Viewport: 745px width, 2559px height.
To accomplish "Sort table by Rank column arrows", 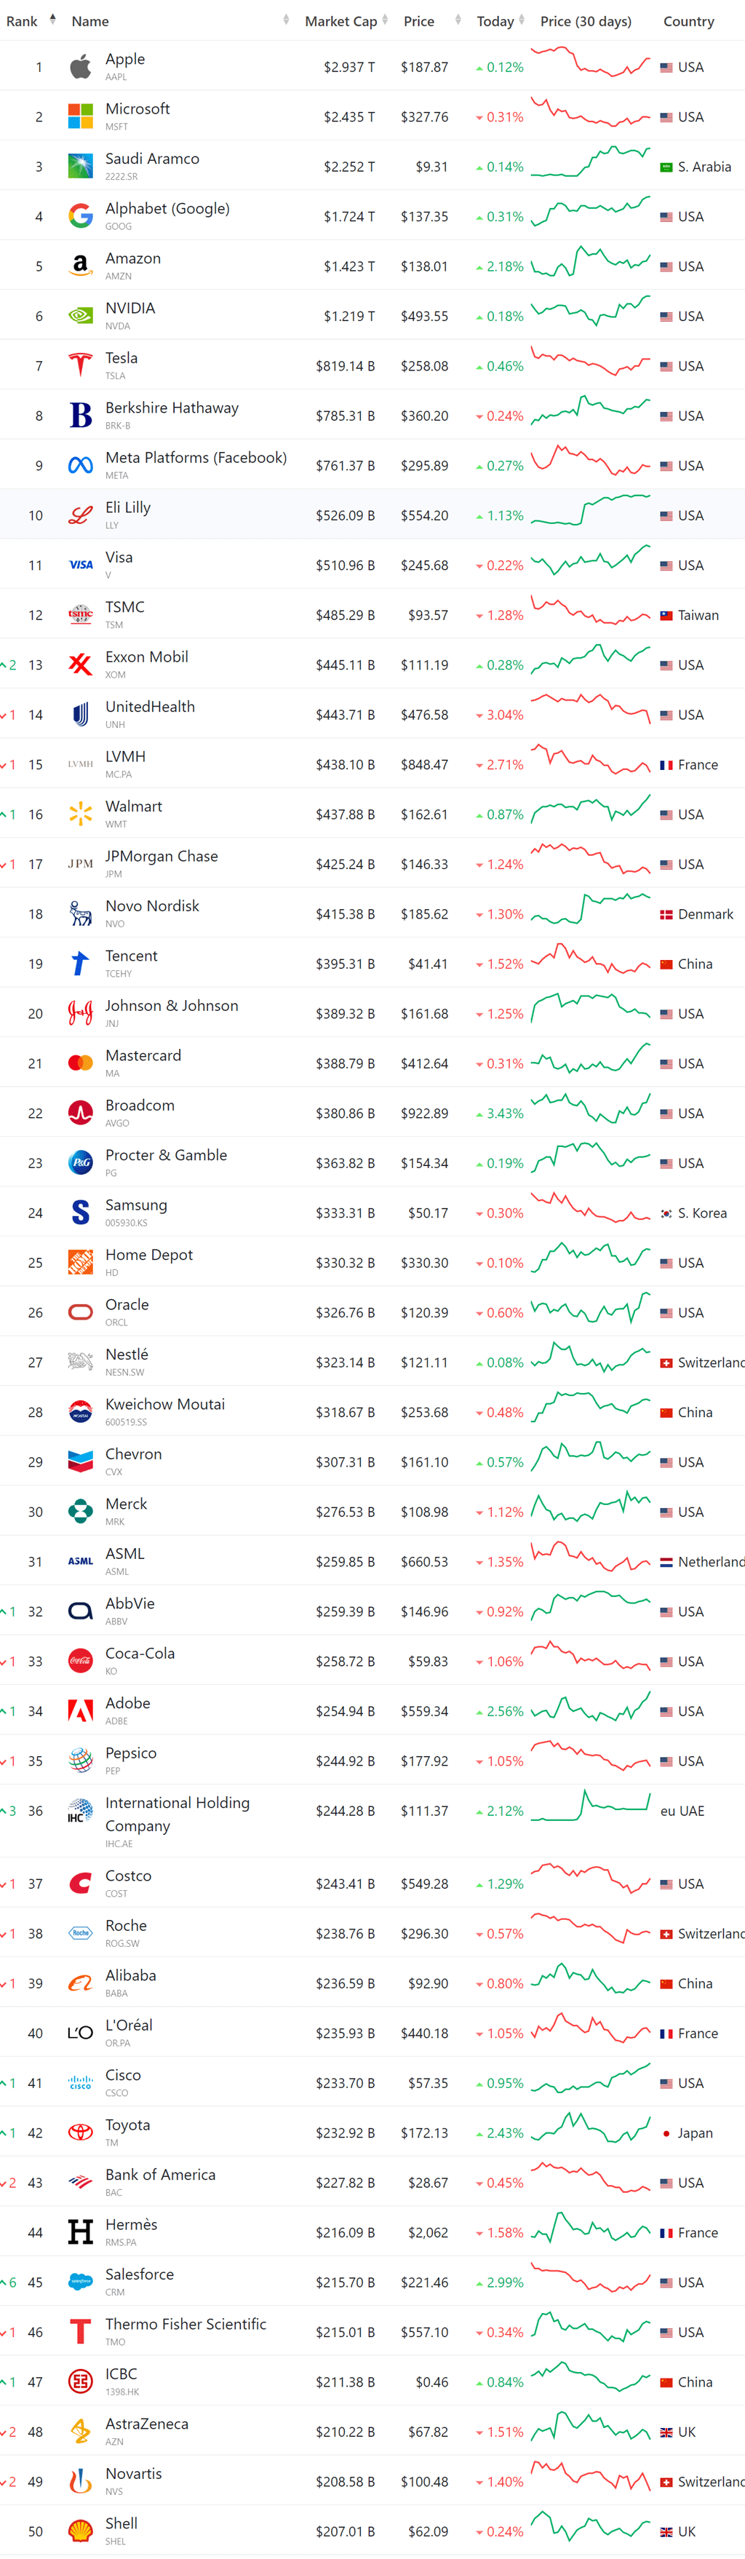I will pos(52,20).
